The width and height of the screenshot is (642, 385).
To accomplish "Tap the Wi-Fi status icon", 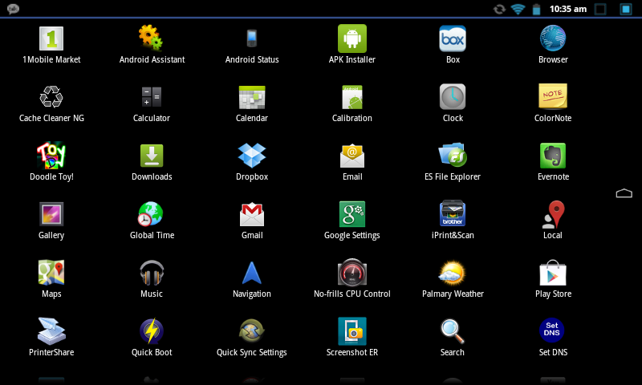I will click(x=518, y=9).
